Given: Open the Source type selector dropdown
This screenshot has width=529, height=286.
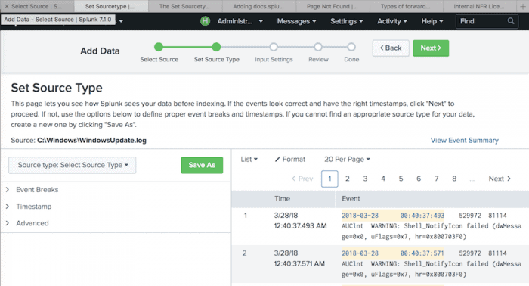Looking at the screenshot, I should tap(73, 165).
